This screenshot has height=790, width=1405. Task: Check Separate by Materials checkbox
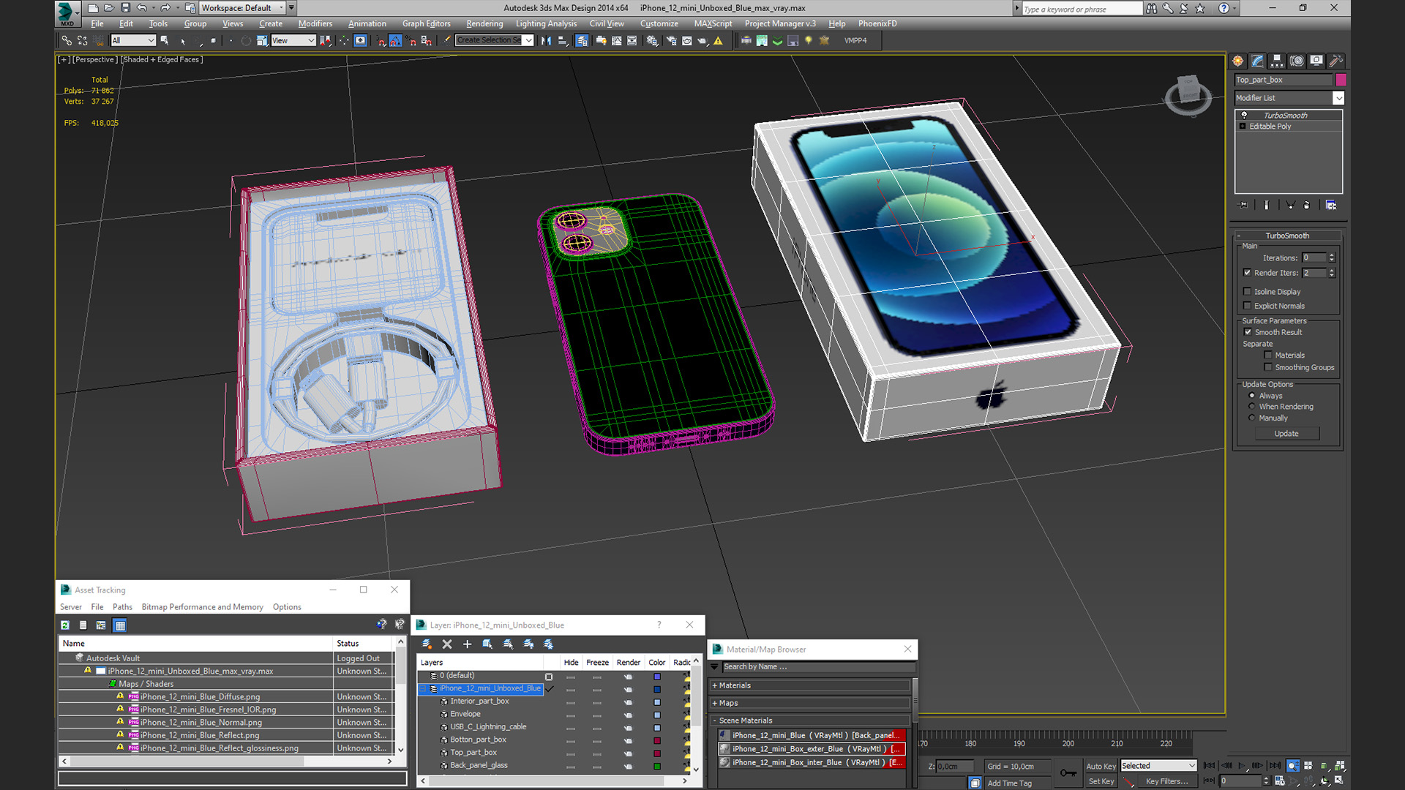1268,355
